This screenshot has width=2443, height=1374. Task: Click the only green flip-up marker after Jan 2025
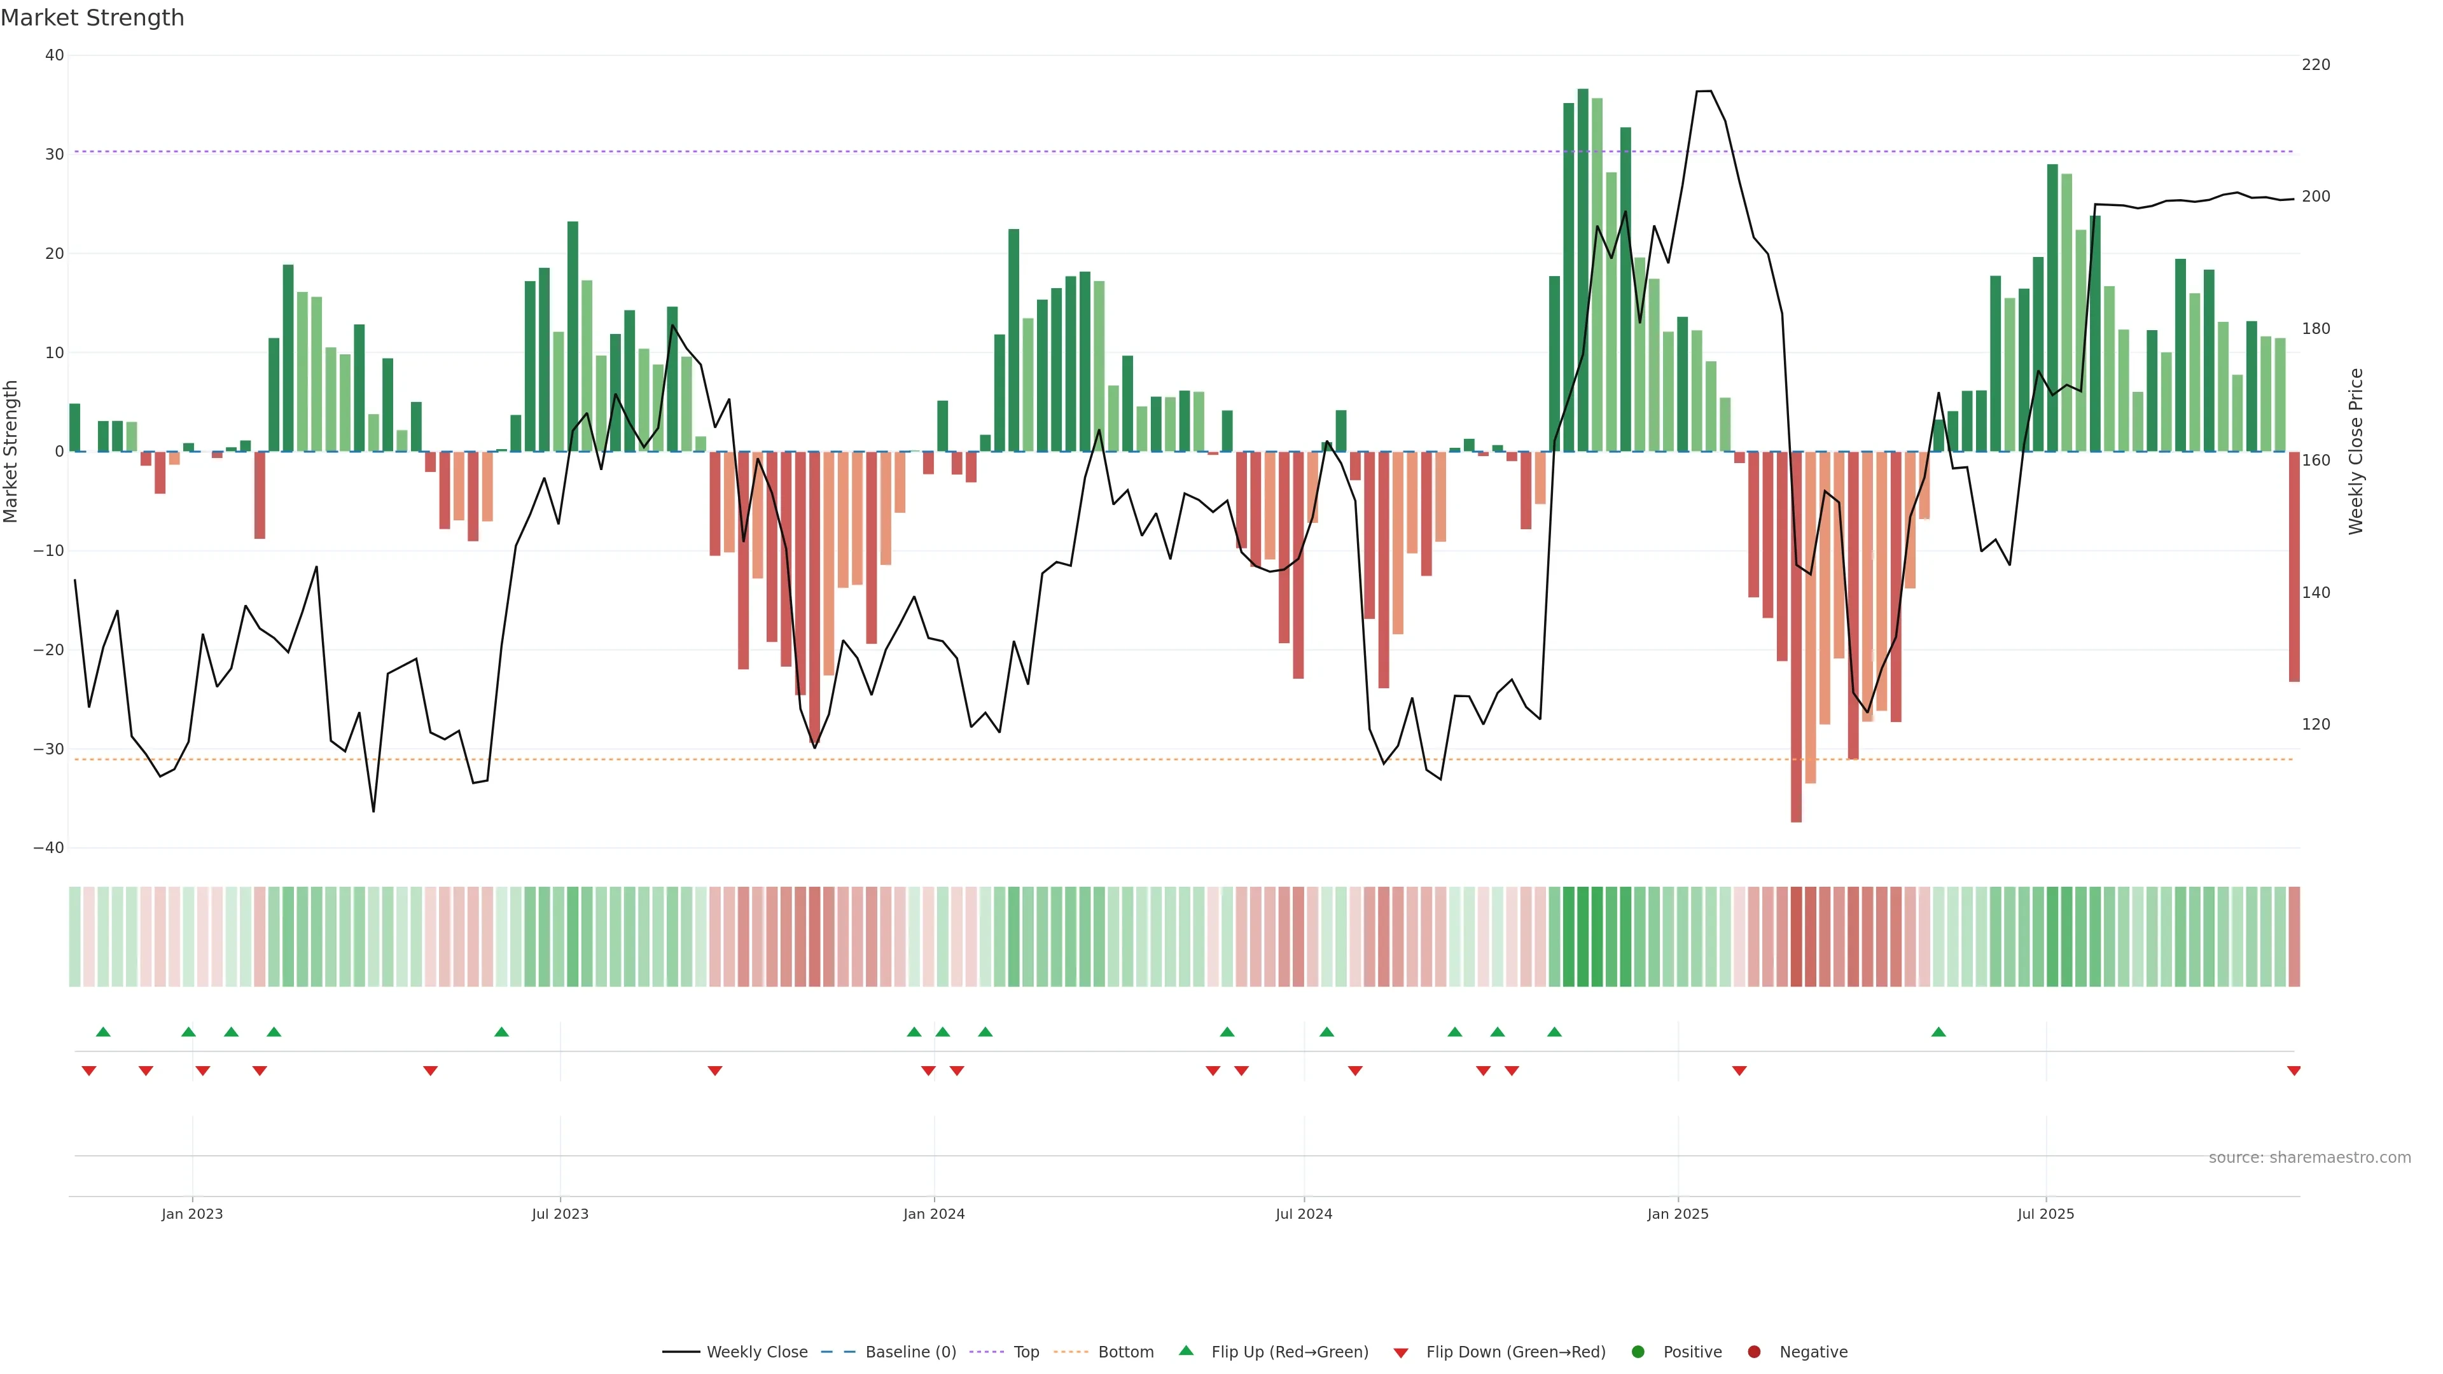point(1938,1032)
